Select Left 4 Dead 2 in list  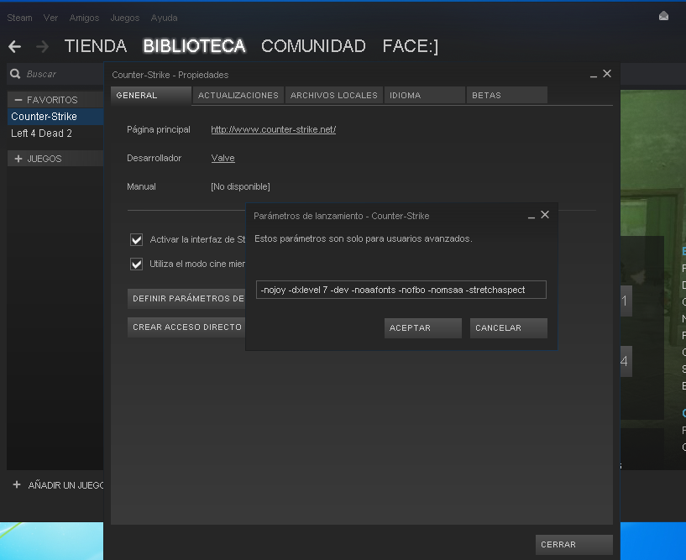point(55,133)
